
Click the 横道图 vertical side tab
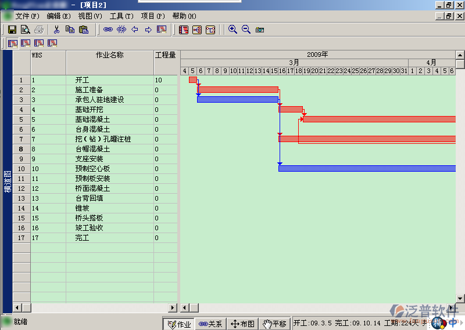coord(8,182)
